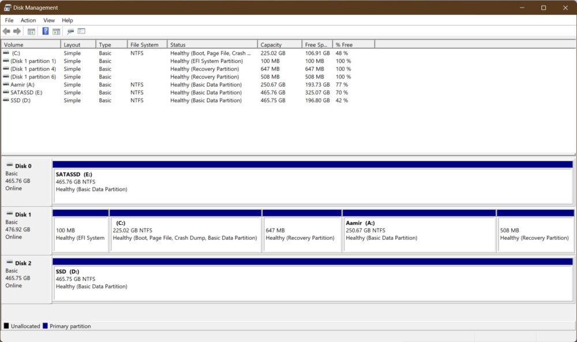Image resolution: width=577 pixels, height=342 pixels.
Task: Open the File menu
Action: 9,20
